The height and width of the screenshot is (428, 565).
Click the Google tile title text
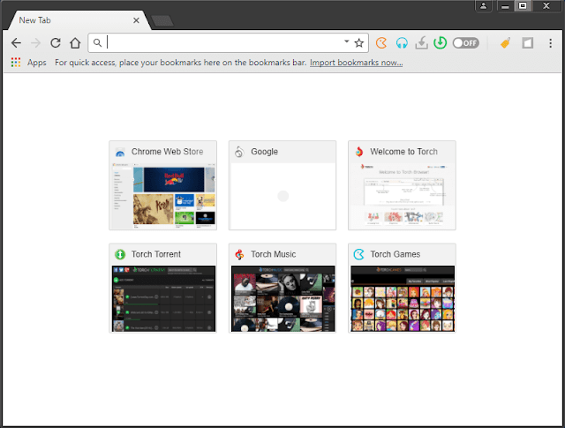point(265,152)
